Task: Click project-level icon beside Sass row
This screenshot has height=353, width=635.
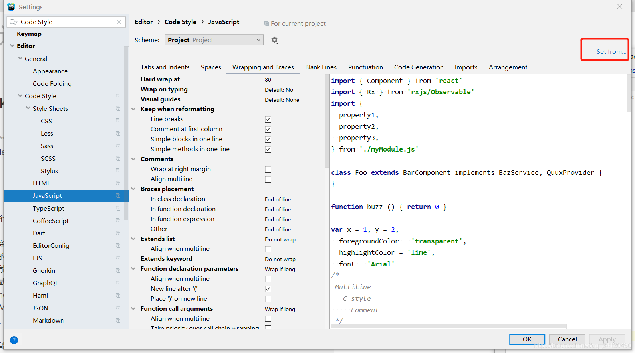Action: [118, 146]
